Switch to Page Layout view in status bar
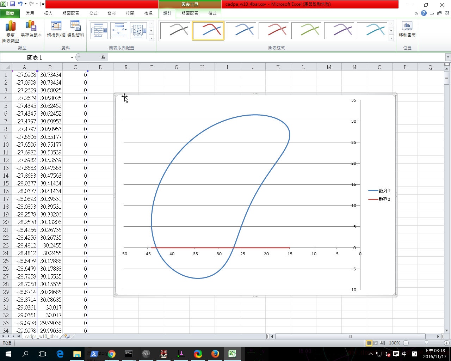 (376, 343)
